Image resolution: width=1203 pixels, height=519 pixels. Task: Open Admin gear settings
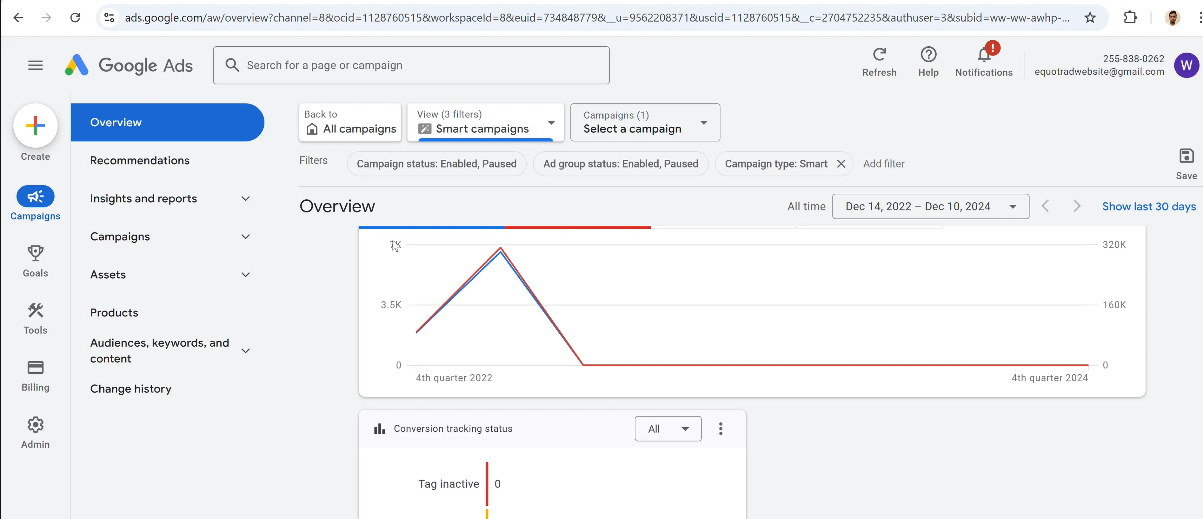click(x=36, y=425)
